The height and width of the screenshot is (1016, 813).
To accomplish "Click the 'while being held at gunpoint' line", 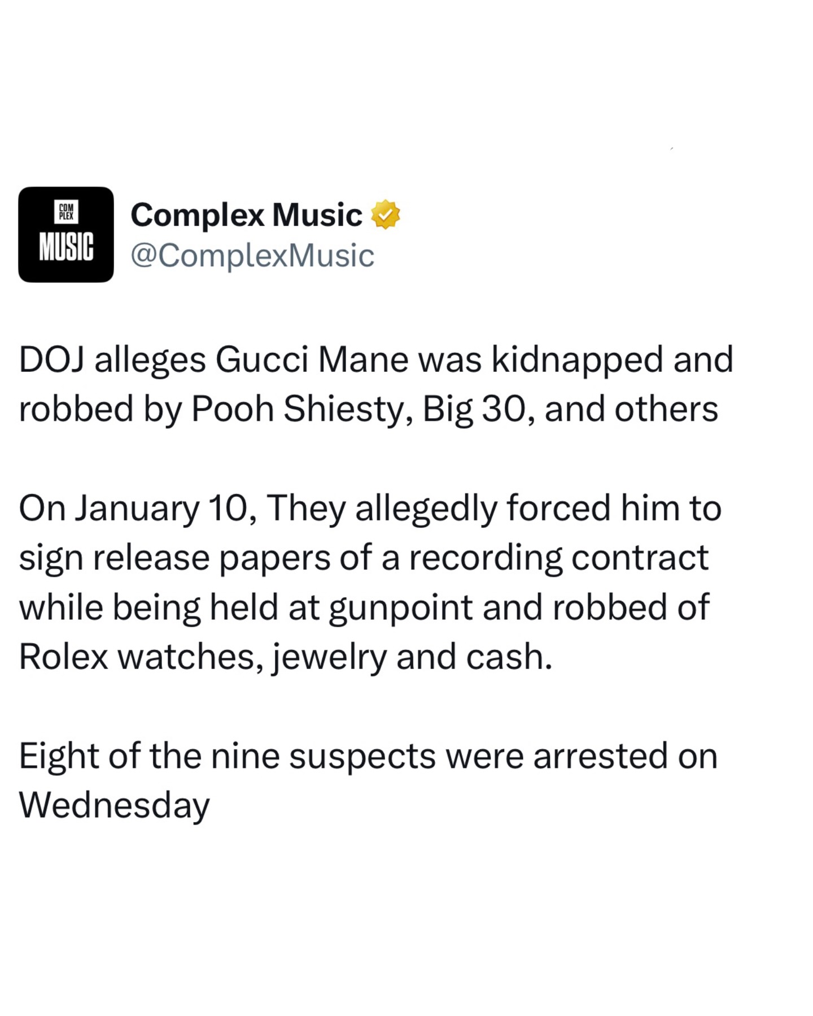I will click(364, 607).
